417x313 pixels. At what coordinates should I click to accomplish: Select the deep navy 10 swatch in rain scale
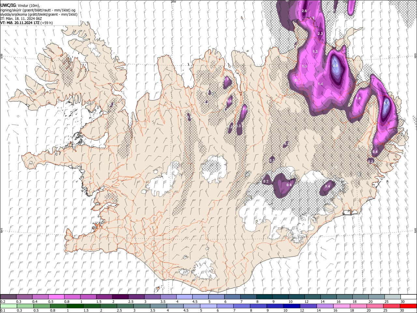point(292,306)
